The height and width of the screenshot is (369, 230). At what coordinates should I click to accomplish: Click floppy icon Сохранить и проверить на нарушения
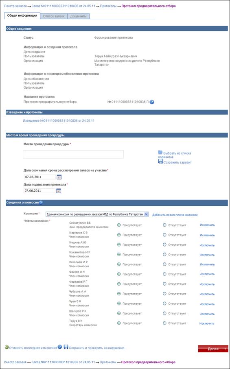[x=66, y=347]
